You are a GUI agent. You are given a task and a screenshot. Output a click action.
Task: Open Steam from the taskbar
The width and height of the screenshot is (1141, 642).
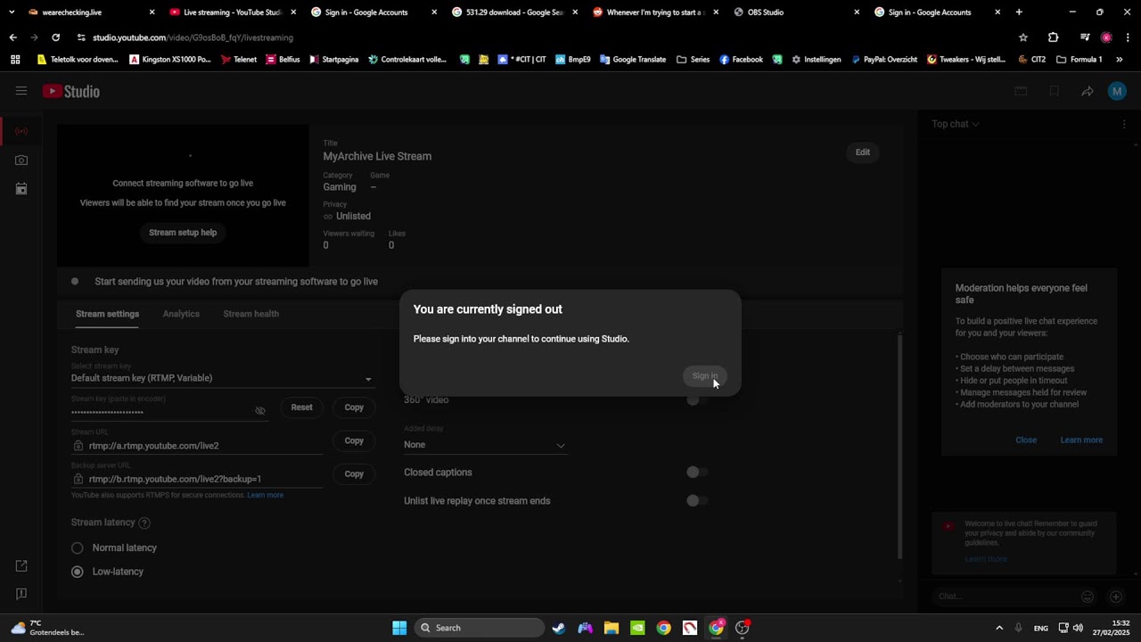[559, 628]
